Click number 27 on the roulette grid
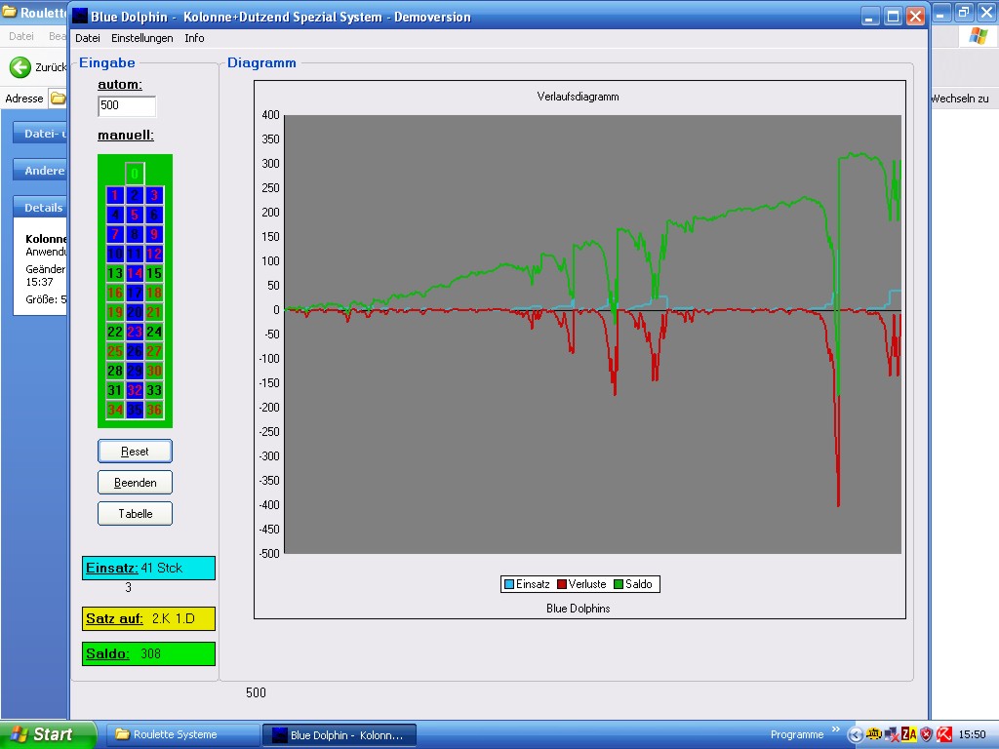Screen dimensions: 999x749 click(x=154, y=351)
